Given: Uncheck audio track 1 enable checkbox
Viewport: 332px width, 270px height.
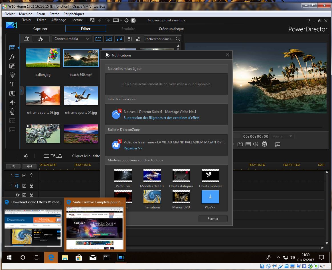Looking at the screenshot, I should click(24, 186).
